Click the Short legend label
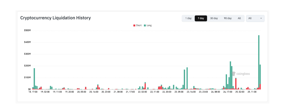This screenshot has height=112, width=284. point(139,25)
